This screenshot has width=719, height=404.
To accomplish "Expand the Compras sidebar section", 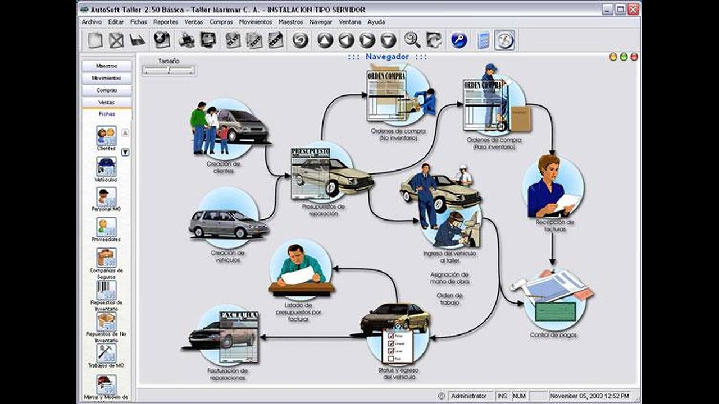I will 107,90.
